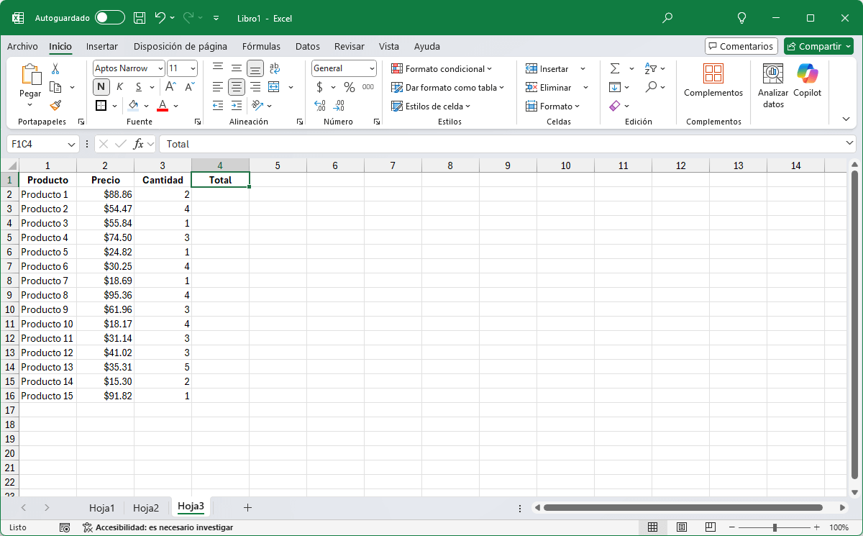The width and height of the screenshot is (863, 536).
Task: Open Hoja1 sheet tab
Action: [102, 507]
